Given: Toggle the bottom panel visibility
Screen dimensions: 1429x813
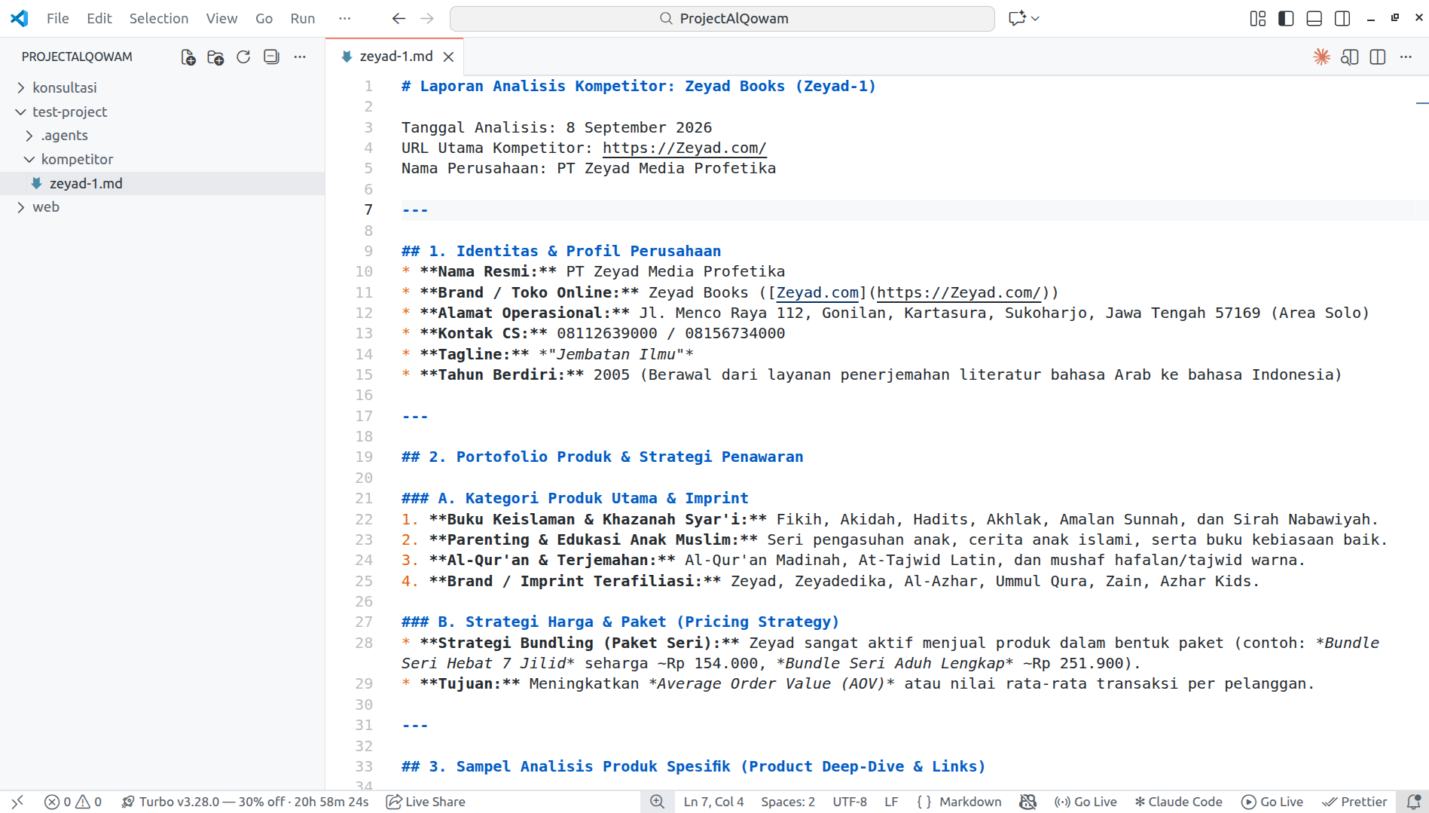Looking at the screenshot, I should point(1314,19).
